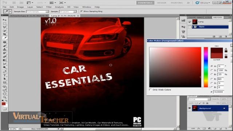The height and width of the screenshot is (131, 233).
Task: Open the CS Live dropdown
Action: 203,3
